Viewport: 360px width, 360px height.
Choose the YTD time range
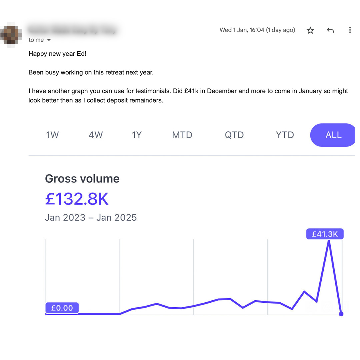285,135
